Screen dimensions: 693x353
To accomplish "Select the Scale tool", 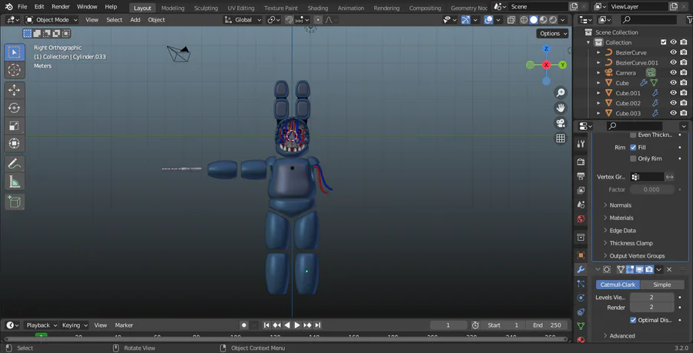I will pyautogui.click(x=14, y=125).
